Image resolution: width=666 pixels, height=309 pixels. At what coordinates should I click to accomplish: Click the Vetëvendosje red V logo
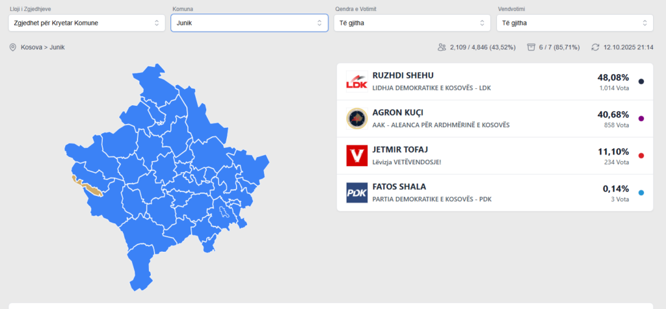(356, 156)
